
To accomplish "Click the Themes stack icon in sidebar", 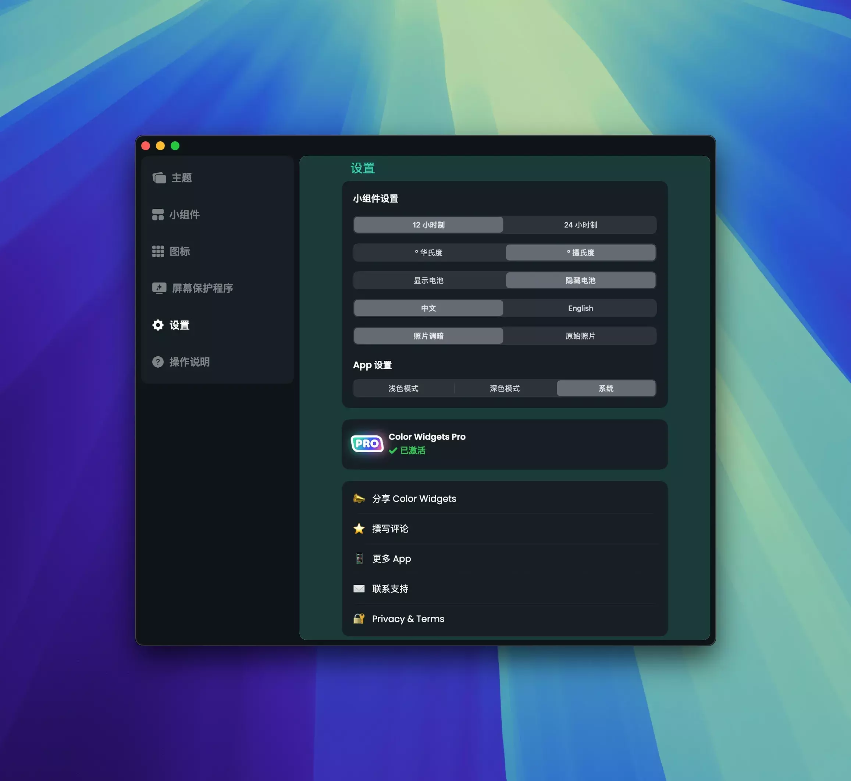I will click(x=159, y=178).
